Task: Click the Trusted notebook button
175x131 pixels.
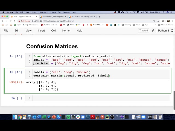Action: tap(144, 31)
